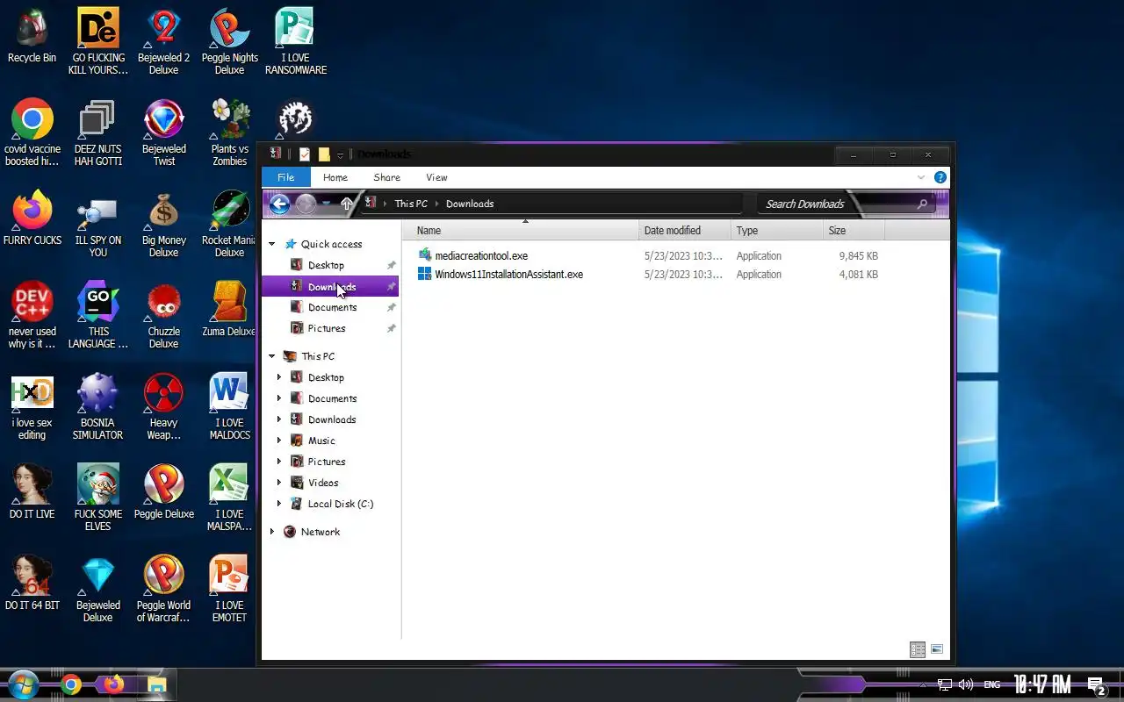The height and width of the screenshot is (702, 1124).
Task: Click the date cell for mediacreationtool.exe
Action: tap(683, 256)
